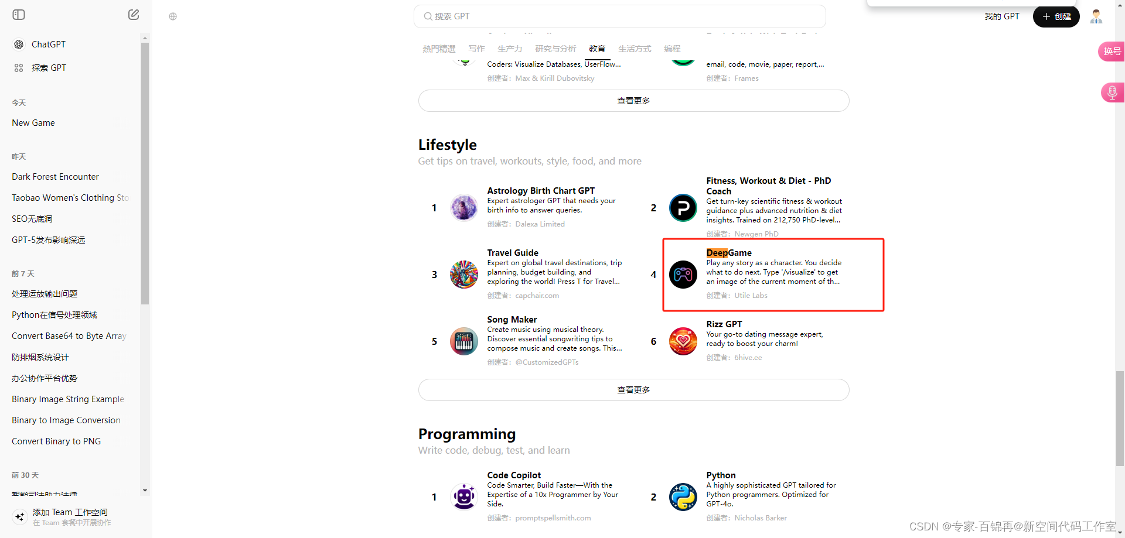
Task: Click 查看更多 under the Lifestyle list
Action: pos(633,390)
